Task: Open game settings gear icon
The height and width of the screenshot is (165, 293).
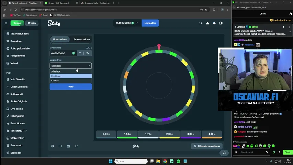Action: click(x=53, y=146)
